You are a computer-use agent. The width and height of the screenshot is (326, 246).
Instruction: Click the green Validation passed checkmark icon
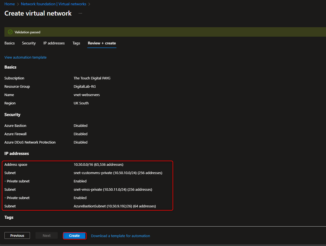[x=10, y=32]
